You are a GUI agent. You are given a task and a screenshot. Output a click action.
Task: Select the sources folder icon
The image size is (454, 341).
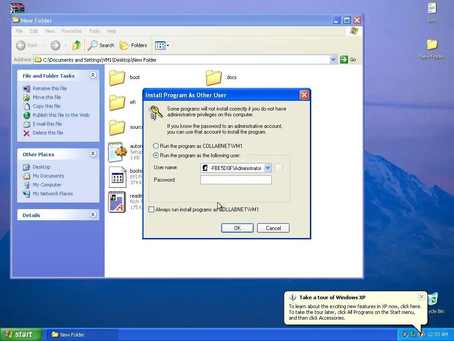coord(117,127)
